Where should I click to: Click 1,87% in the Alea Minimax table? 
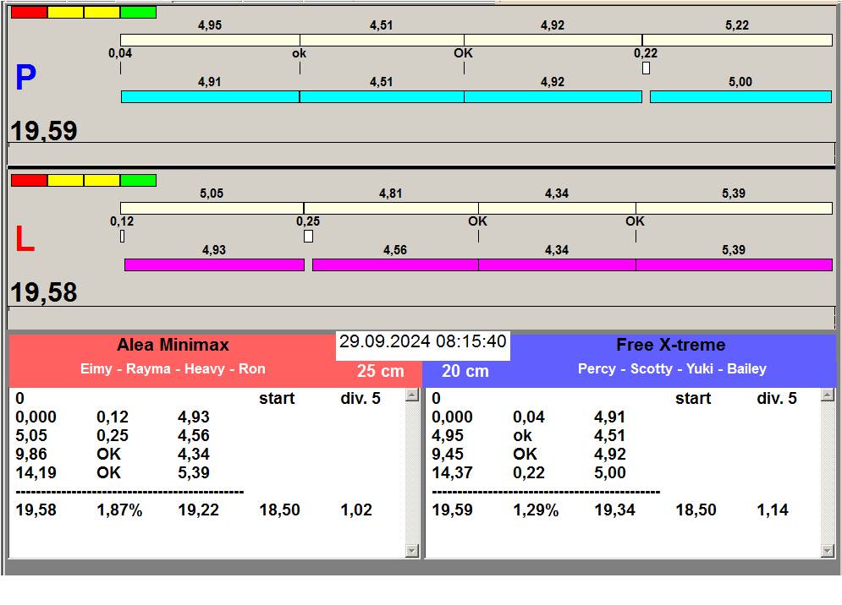click(x=119, y=510)
